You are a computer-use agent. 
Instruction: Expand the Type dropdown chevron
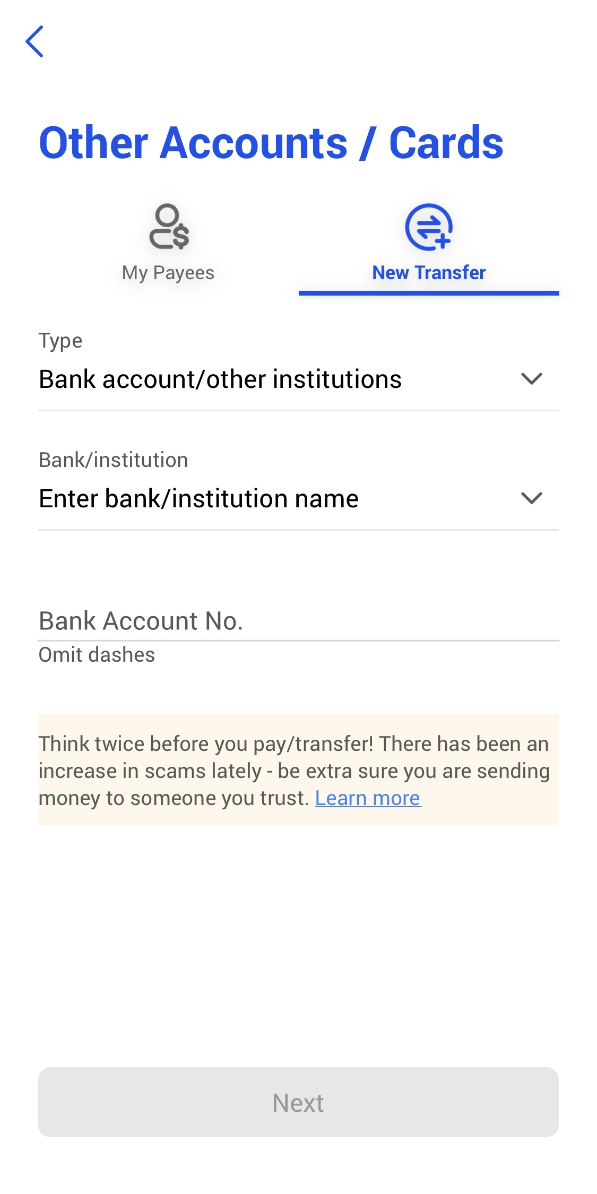[x=531, y=379]
